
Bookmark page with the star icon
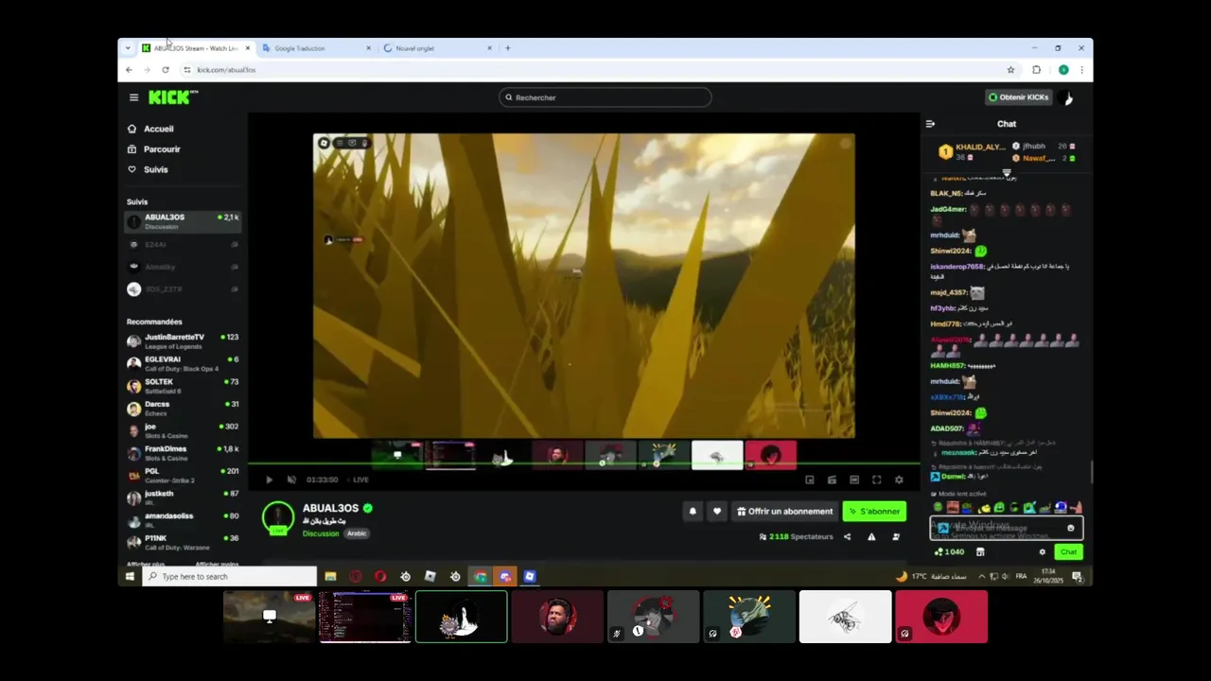coord(1010,70)
